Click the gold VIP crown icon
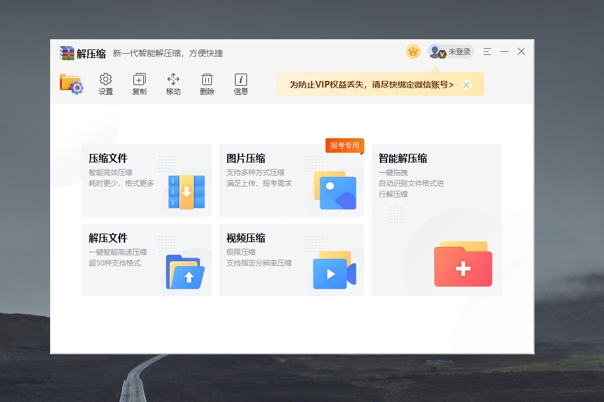The image size is (604, 402). [x=413, y=52]
